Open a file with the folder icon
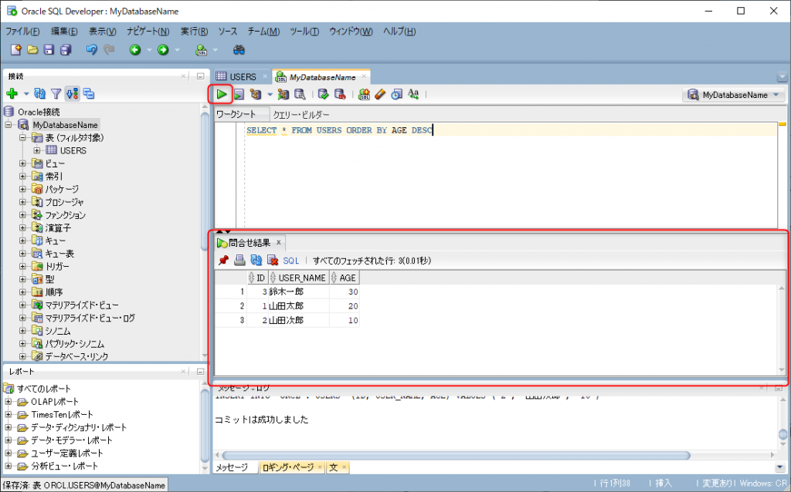Image resolution: width=791 pixels, height=492 pixels. pos(32,50)
